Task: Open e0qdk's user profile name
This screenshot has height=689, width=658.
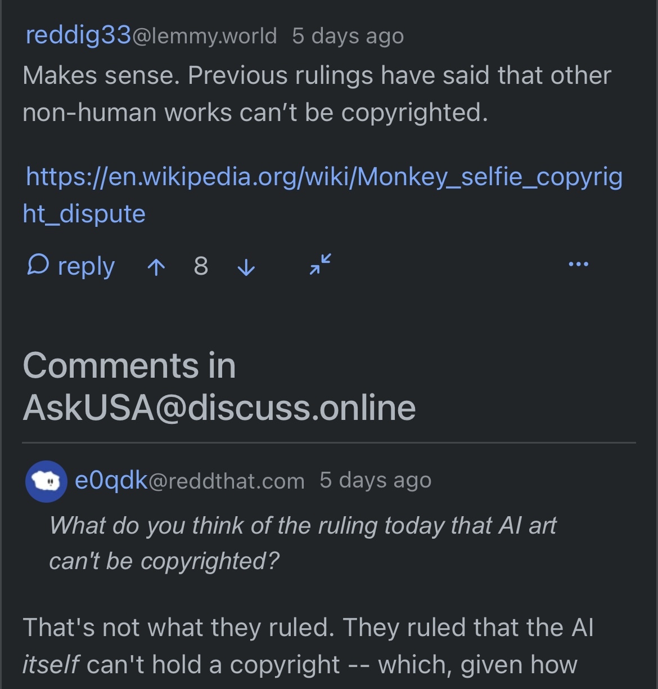Action: (111, 481)
